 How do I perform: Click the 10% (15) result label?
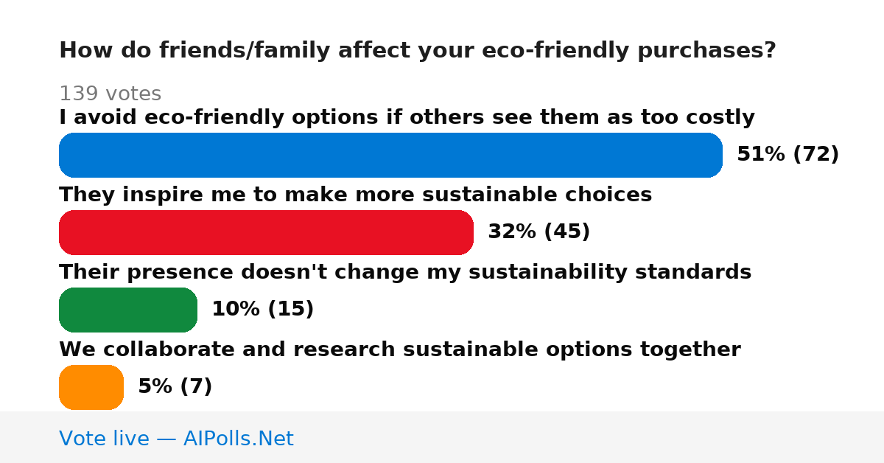[262, 309]
